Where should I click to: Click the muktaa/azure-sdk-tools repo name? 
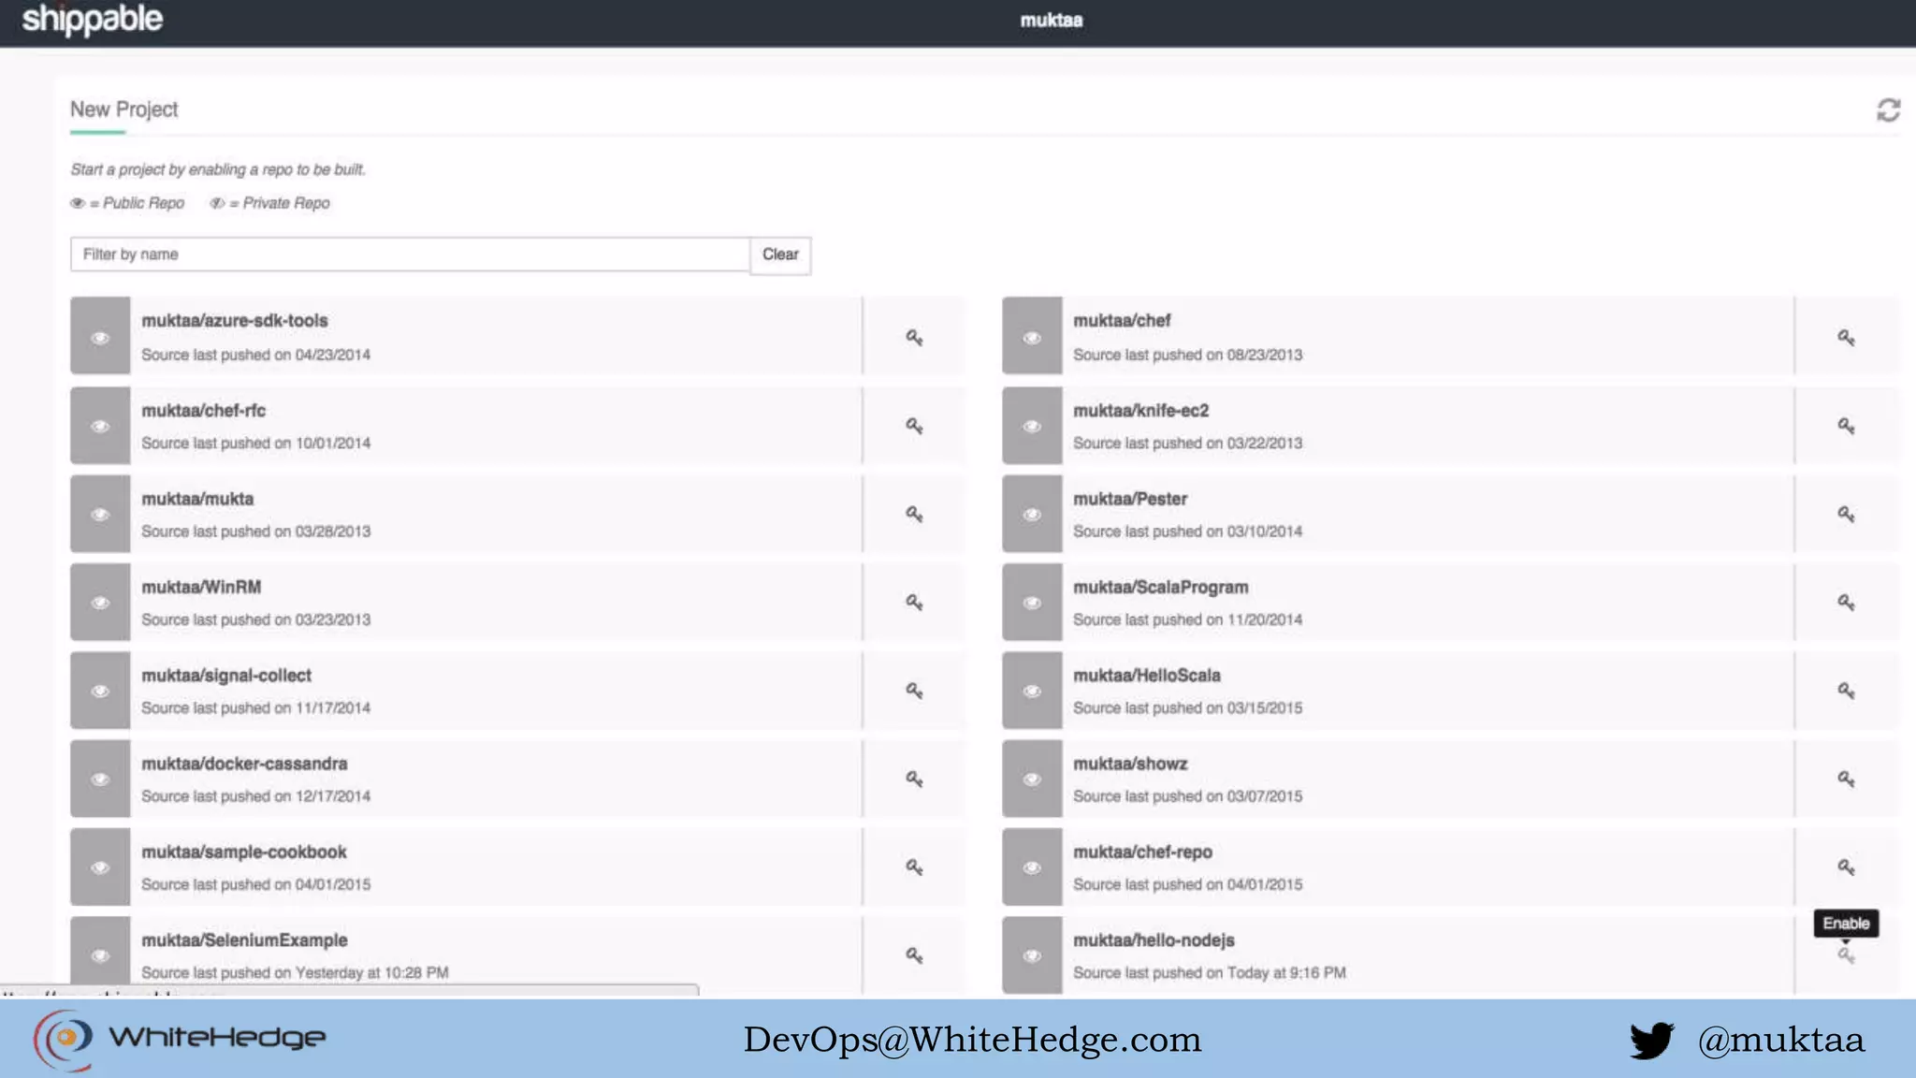pos(235,321)
